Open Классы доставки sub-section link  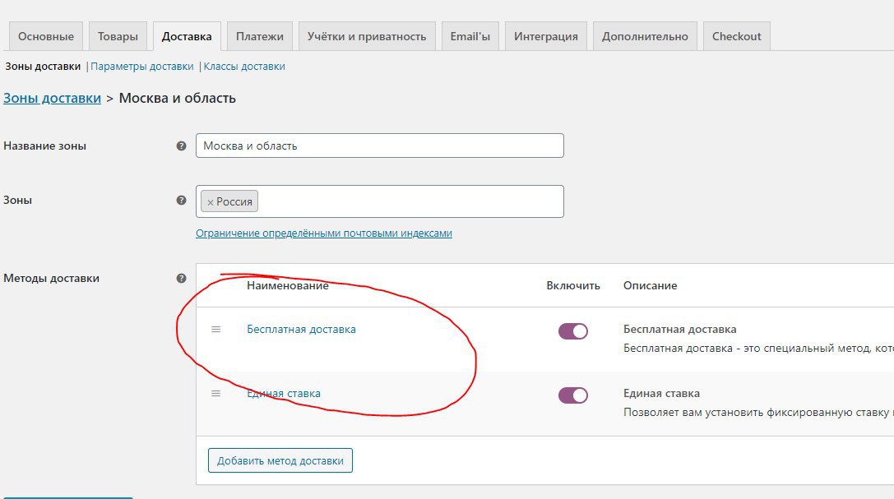(x=244, y=67)
